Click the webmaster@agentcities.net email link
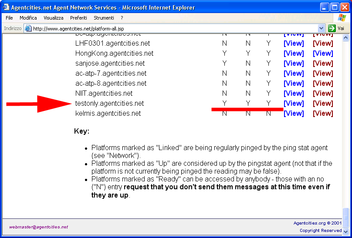 click(39, 227)
